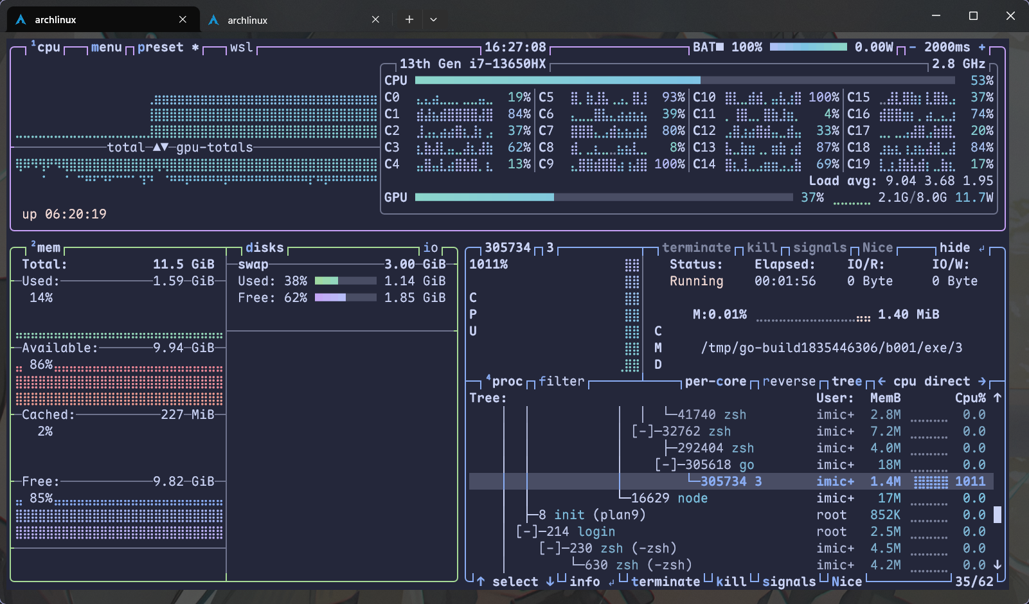Collapse the 305618 go process branch

pyautogui.click(x=666, y=465)
